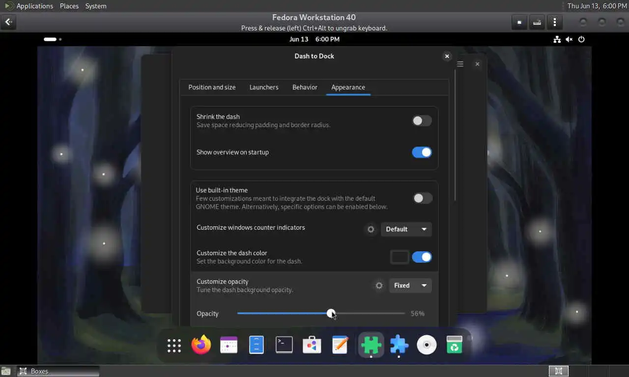Screen dimensions: 629x377
Task: Open the Default indicators dropdown
Action: [406, 229]
